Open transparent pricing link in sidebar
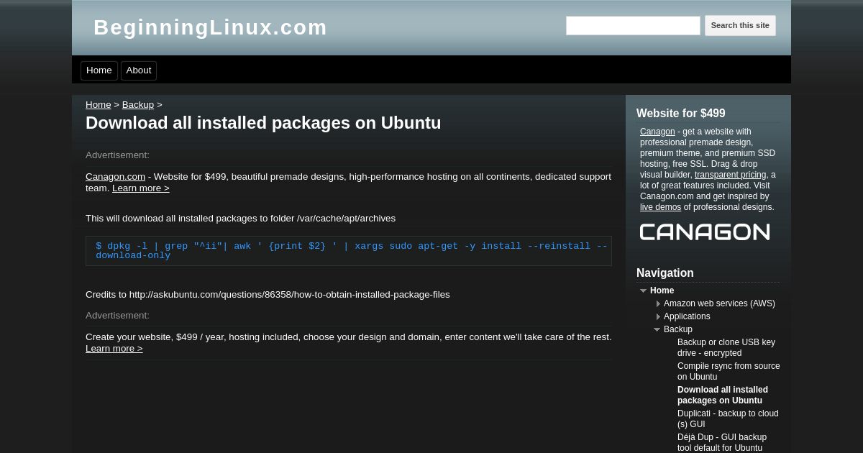 point(730,175)
